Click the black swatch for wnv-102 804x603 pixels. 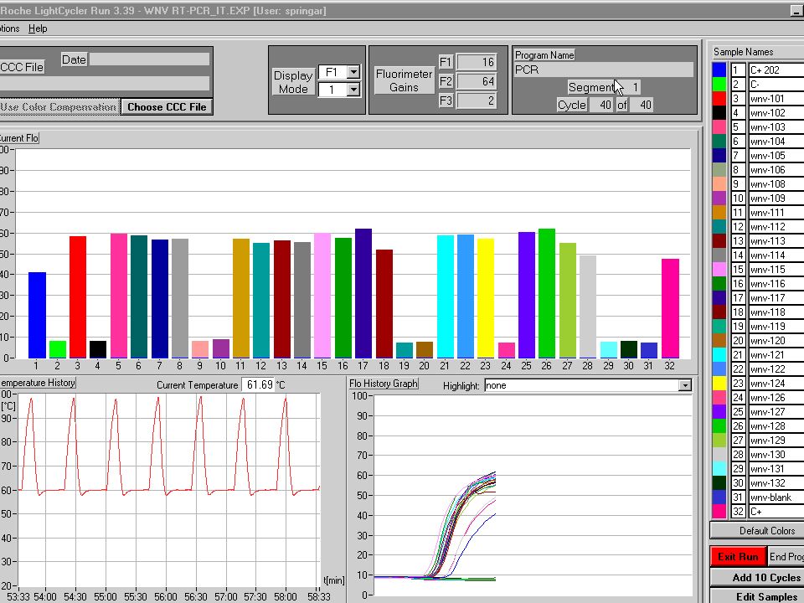click(719, 113)
